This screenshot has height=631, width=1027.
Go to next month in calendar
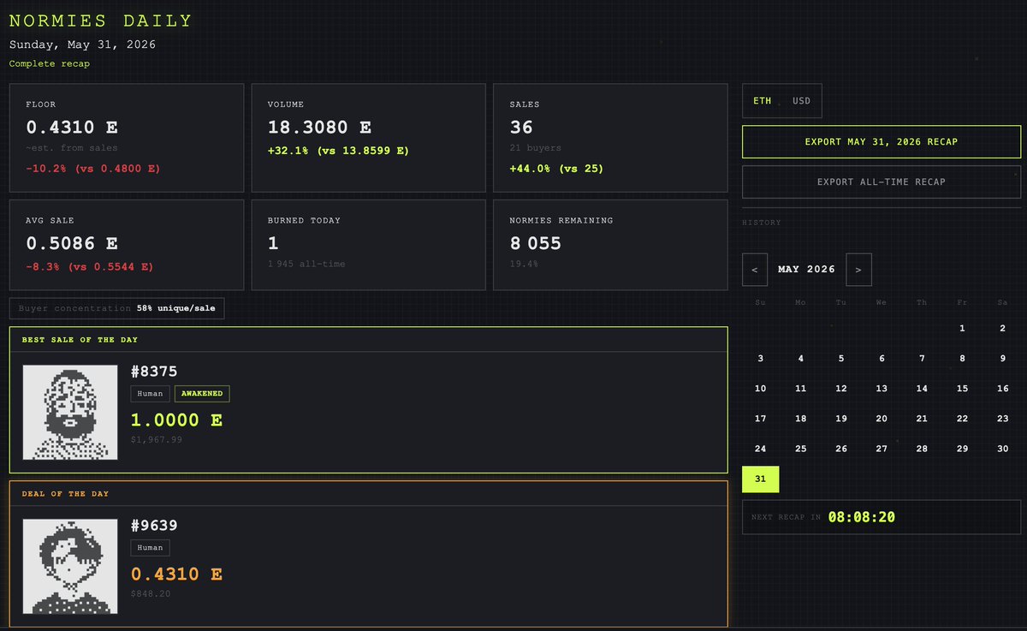(858, 270)
